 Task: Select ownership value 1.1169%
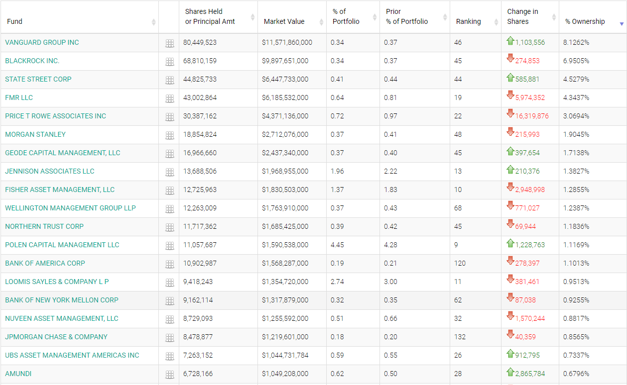coord(576,245)
